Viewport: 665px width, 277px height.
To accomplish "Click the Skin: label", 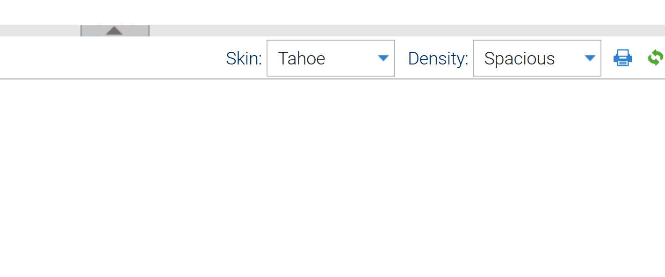I will click(244, 58).
